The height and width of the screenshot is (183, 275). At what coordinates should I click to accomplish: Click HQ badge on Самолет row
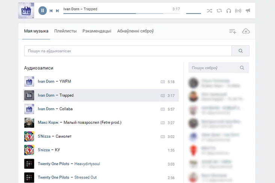[163, 137]
